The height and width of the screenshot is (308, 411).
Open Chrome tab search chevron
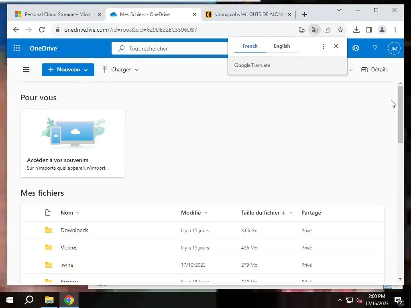click(339, 10)
